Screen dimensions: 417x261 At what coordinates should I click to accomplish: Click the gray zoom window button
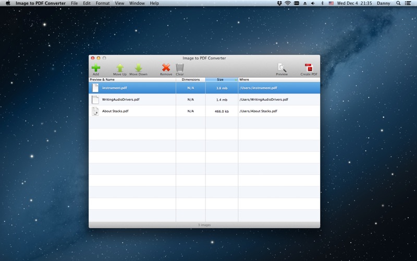(x=104, y=58)
